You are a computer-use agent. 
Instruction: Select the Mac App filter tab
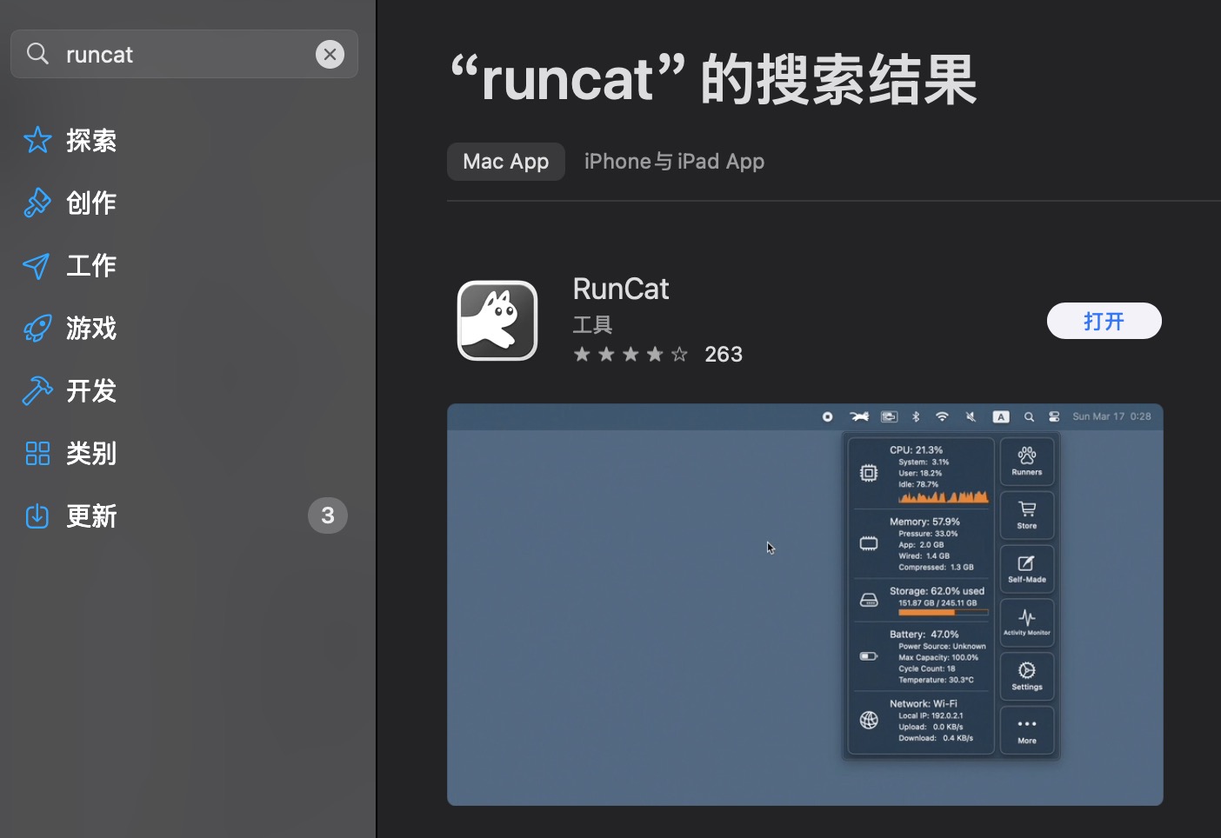pyautogui.click(x=505, y=161)
